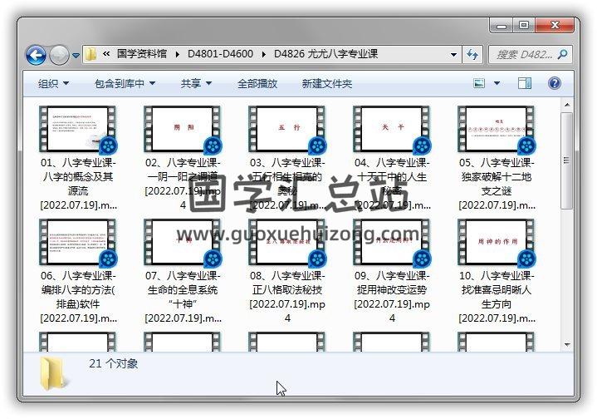Open the 包含到库中 menu
Viewport: 597px width, 419px height.
125,83
